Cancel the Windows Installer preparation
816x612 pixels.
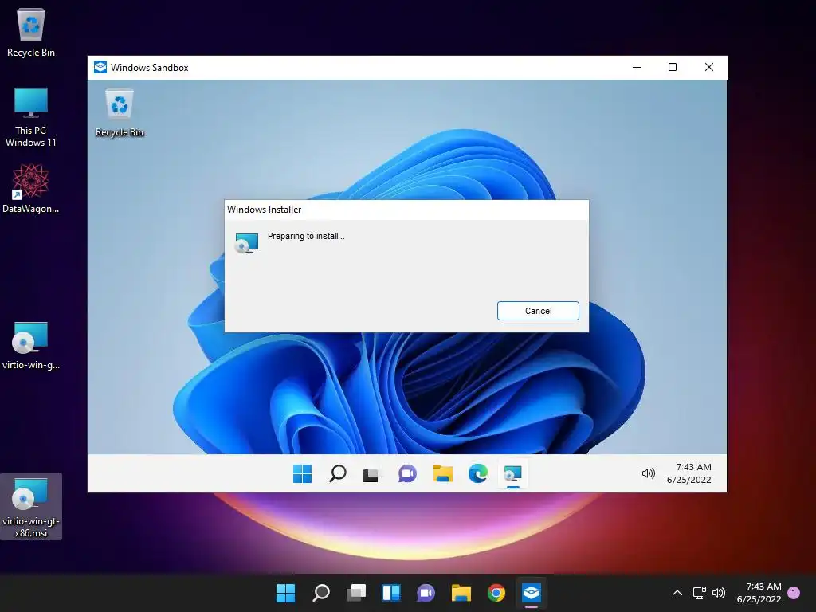point(538,311)
